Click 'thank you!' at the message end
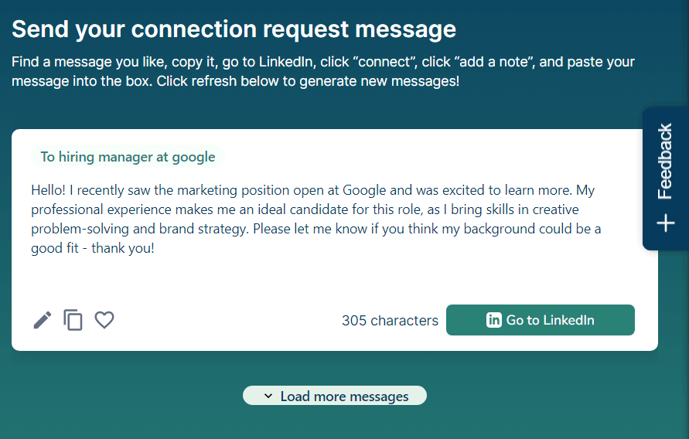Viewport: 689px width, 439px height. pyautogui.click(x=123, y=248)
